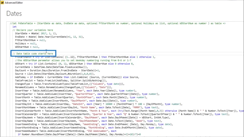Click the RenamedColumns = Table.RenameColumns line
The width and height of the screenshot is (244, 137).
point(64,87)
